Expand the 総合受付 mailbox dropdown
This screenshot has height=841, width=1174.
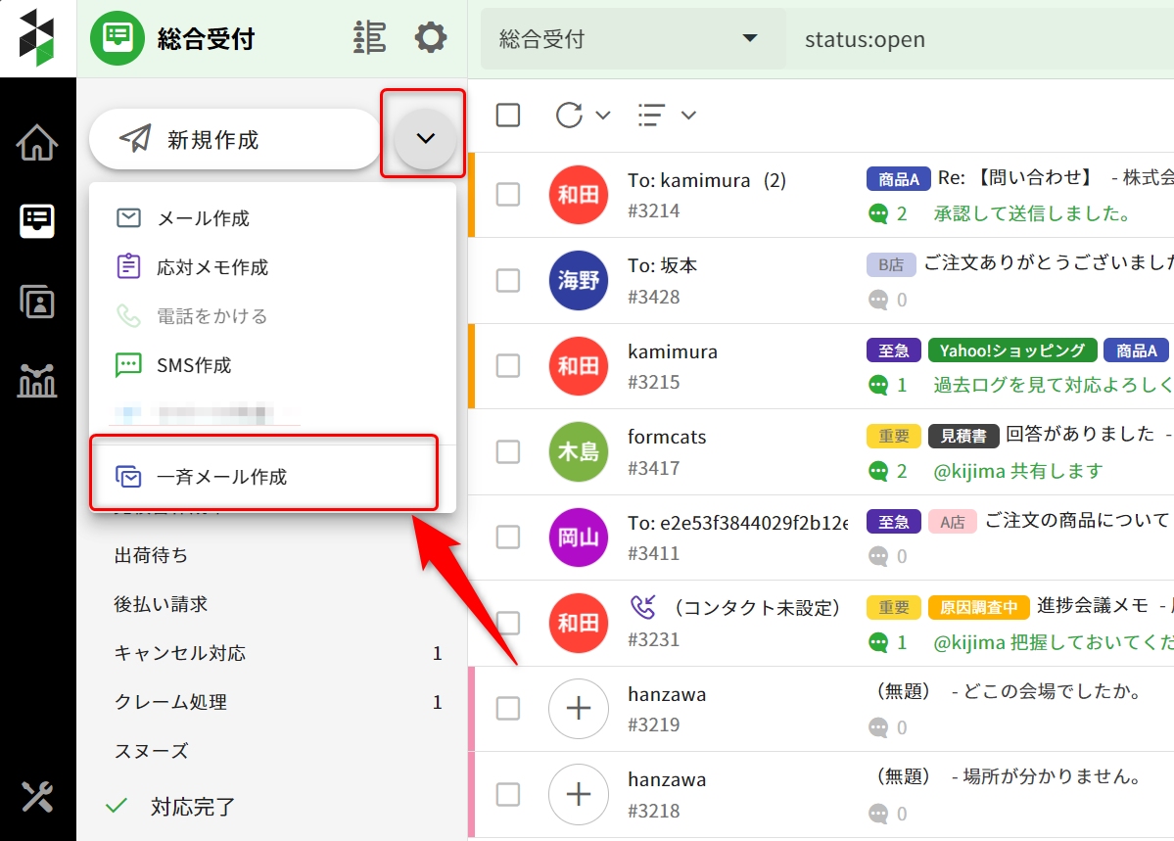633,39
